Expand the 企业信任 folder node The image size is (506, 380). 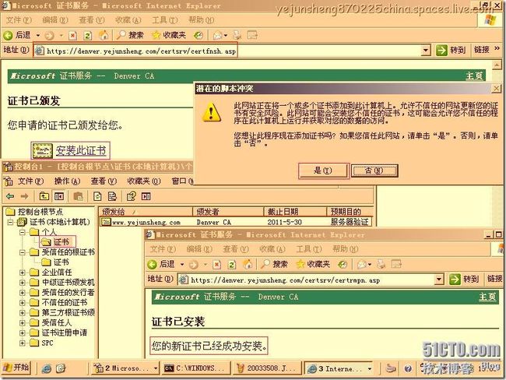23,273
